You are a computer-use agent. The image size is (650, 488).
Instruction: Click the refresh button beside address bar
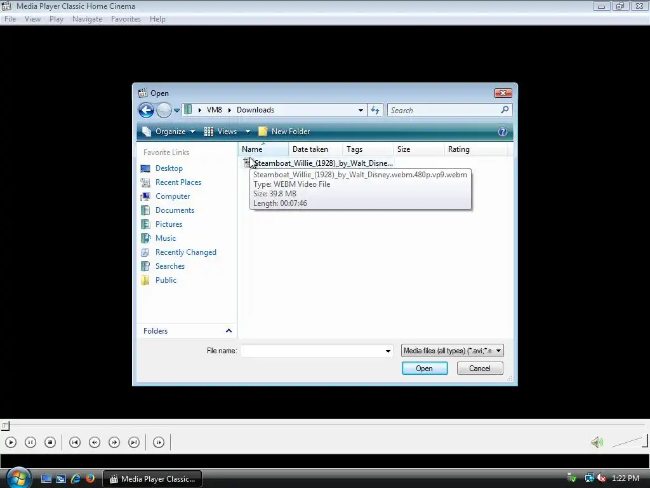pyautogui.click(x=375, y=110)
